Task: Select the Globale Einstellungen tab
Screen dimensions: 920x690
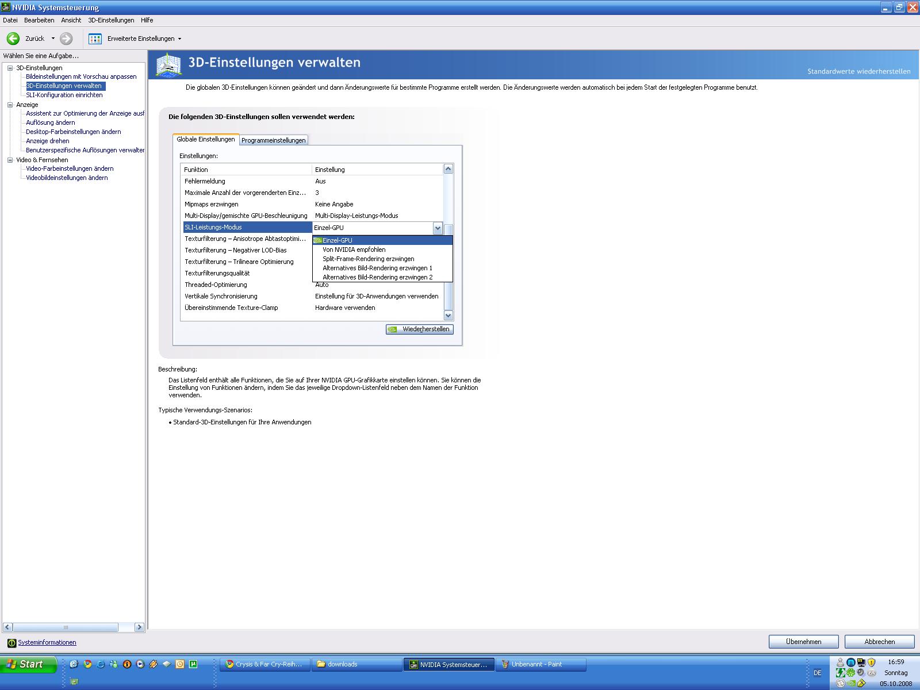Action: pos(206,139)
